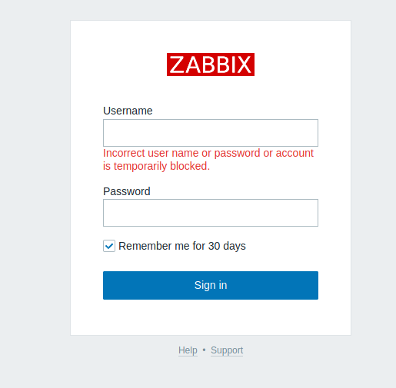The image size is (396, 388).
Task: Focus the Username input field
Action: point(211,133)
